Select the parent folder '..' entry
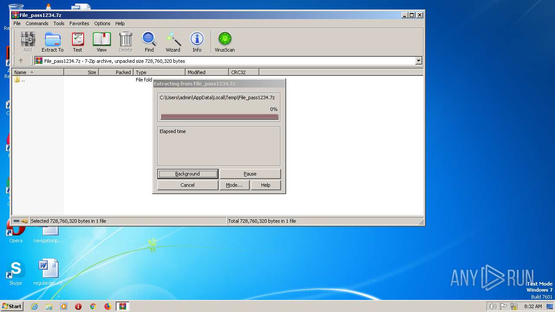The width and height of the screenshot is (555, 312). (x=20, y=80)
